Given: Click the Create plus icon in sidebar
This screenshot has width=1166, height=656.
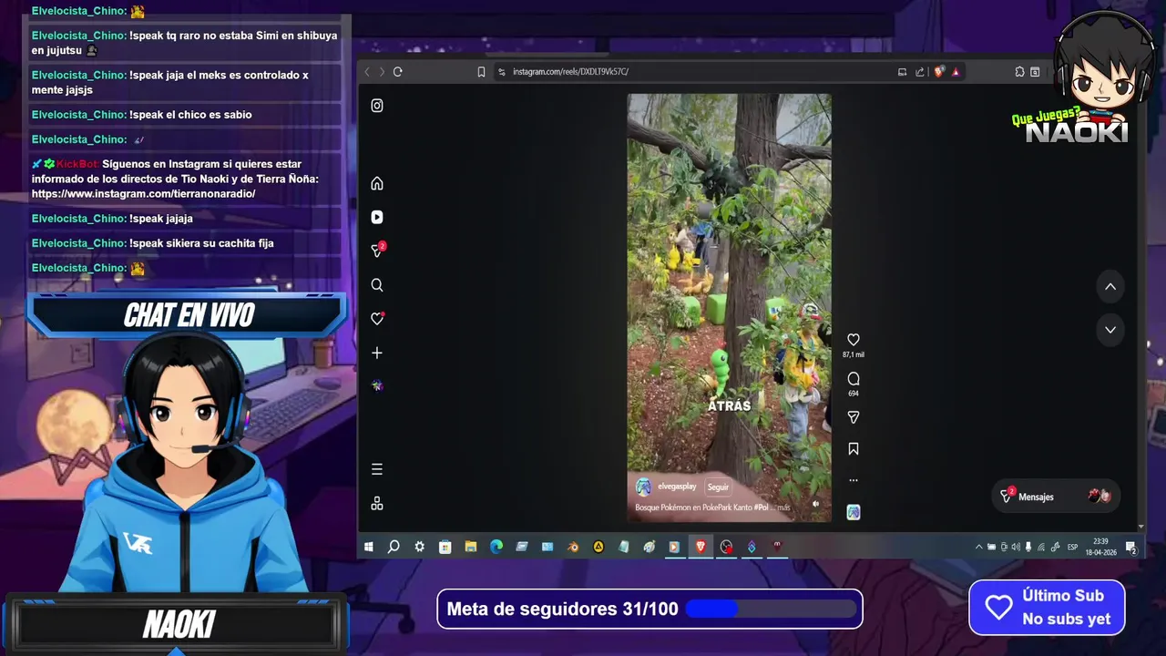Looking at the screenshot, I should pyautogui.click(x=377, y=353).
